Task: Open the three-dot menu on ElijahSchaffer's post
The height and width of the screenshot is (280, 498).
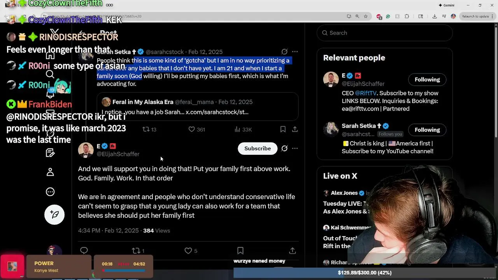Action: (x=295, y=149)
